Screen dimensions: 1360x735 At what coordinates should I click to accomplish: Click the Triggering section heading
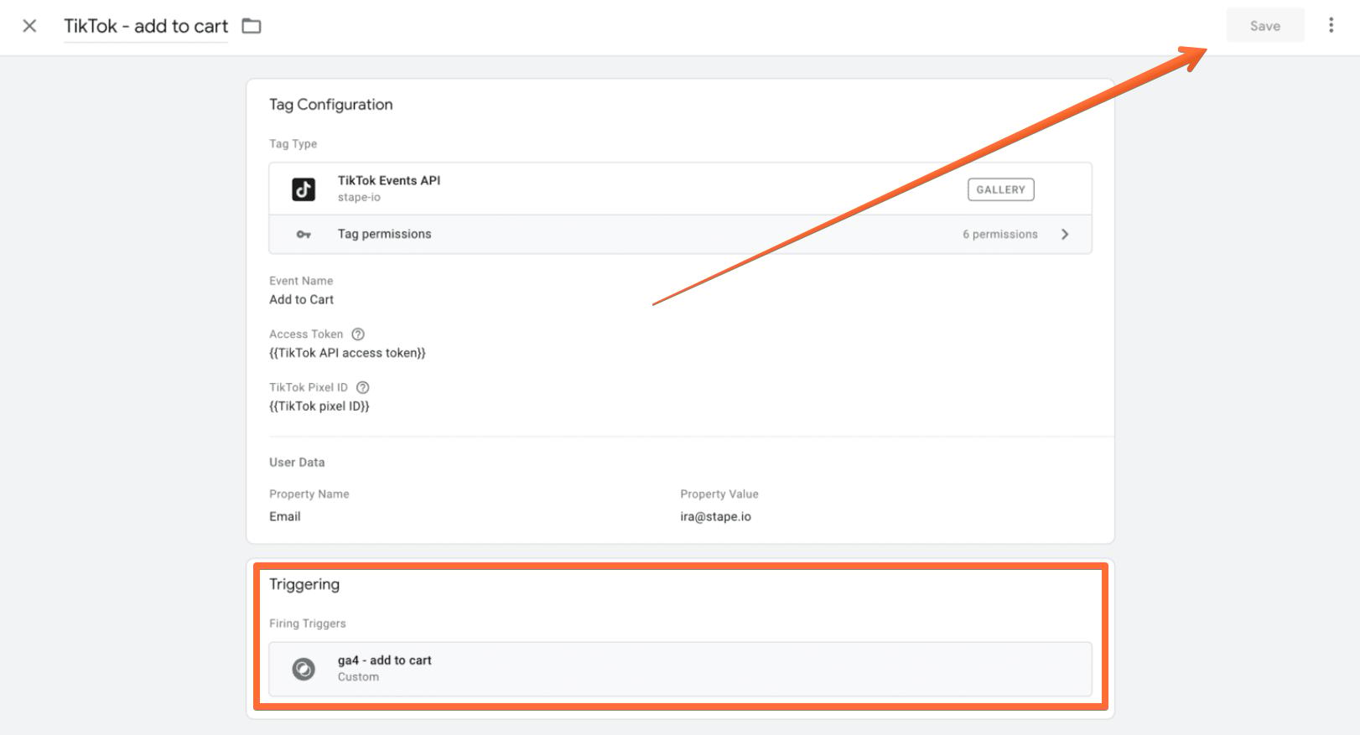(x=304, y=585)
